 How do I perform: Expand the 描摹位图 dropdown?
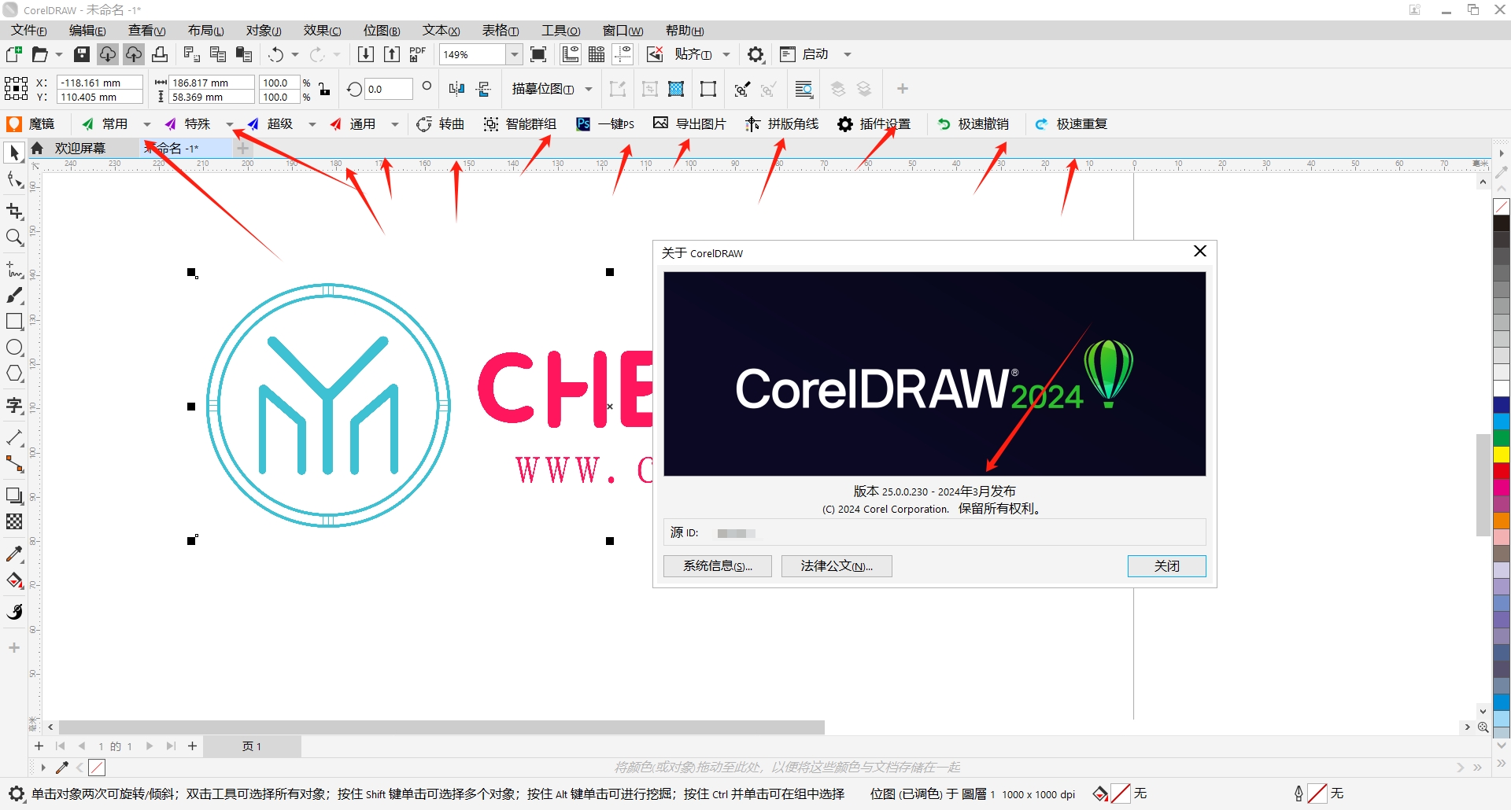[589, 89]
